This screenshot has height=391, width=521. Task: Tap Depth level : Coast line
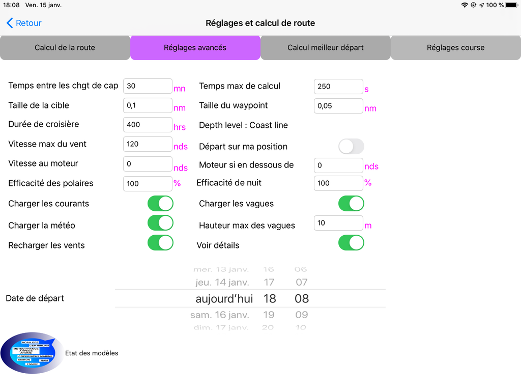click(x=243, y=125)
